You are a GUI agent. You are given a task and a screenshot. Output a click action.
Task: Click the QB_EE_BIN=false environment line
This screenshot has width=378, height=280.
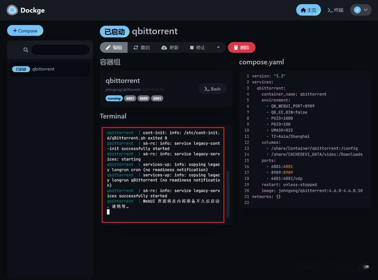coord(286,112)
